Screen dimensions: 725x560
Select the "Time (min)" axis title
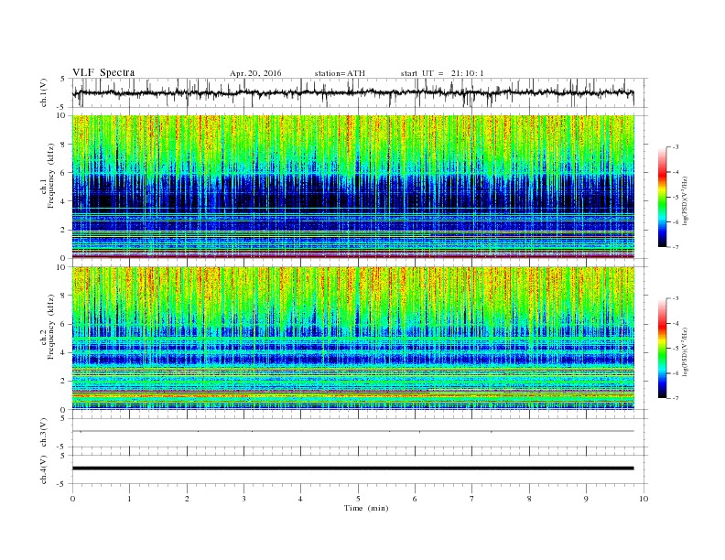[x=366, y=508]
